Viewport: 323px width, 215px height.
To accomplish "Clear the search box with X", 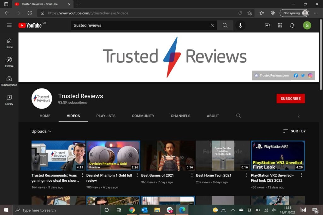I will click(212, 25).
